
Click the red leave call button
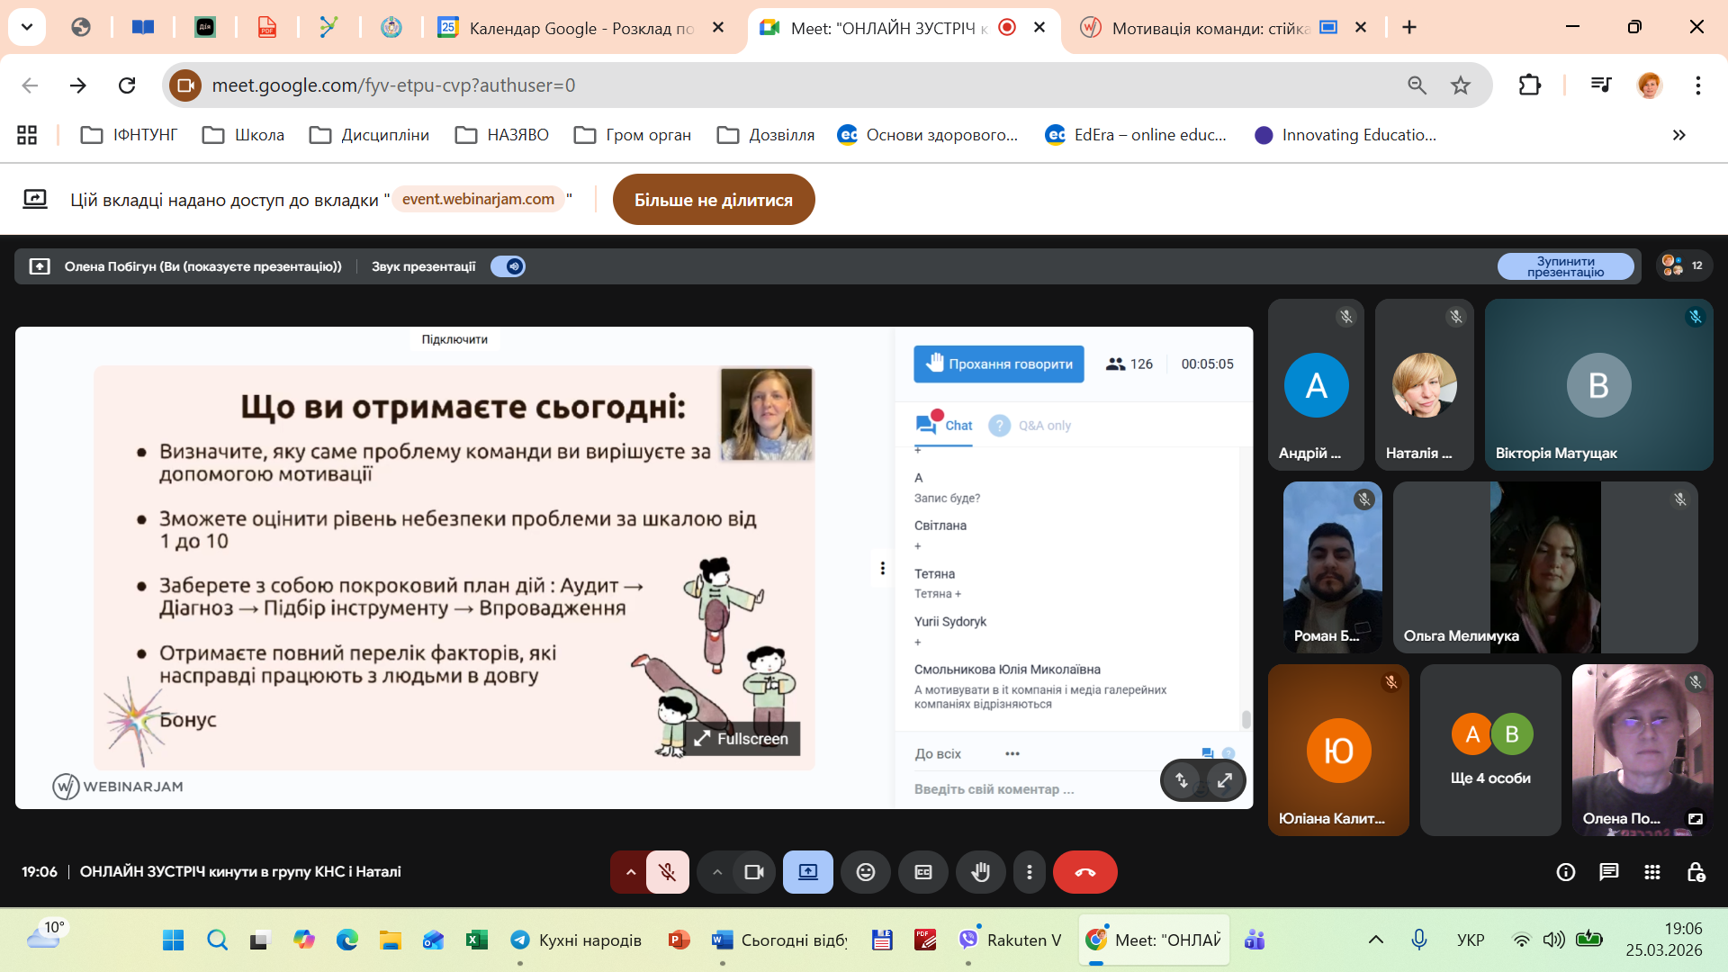1084,872
